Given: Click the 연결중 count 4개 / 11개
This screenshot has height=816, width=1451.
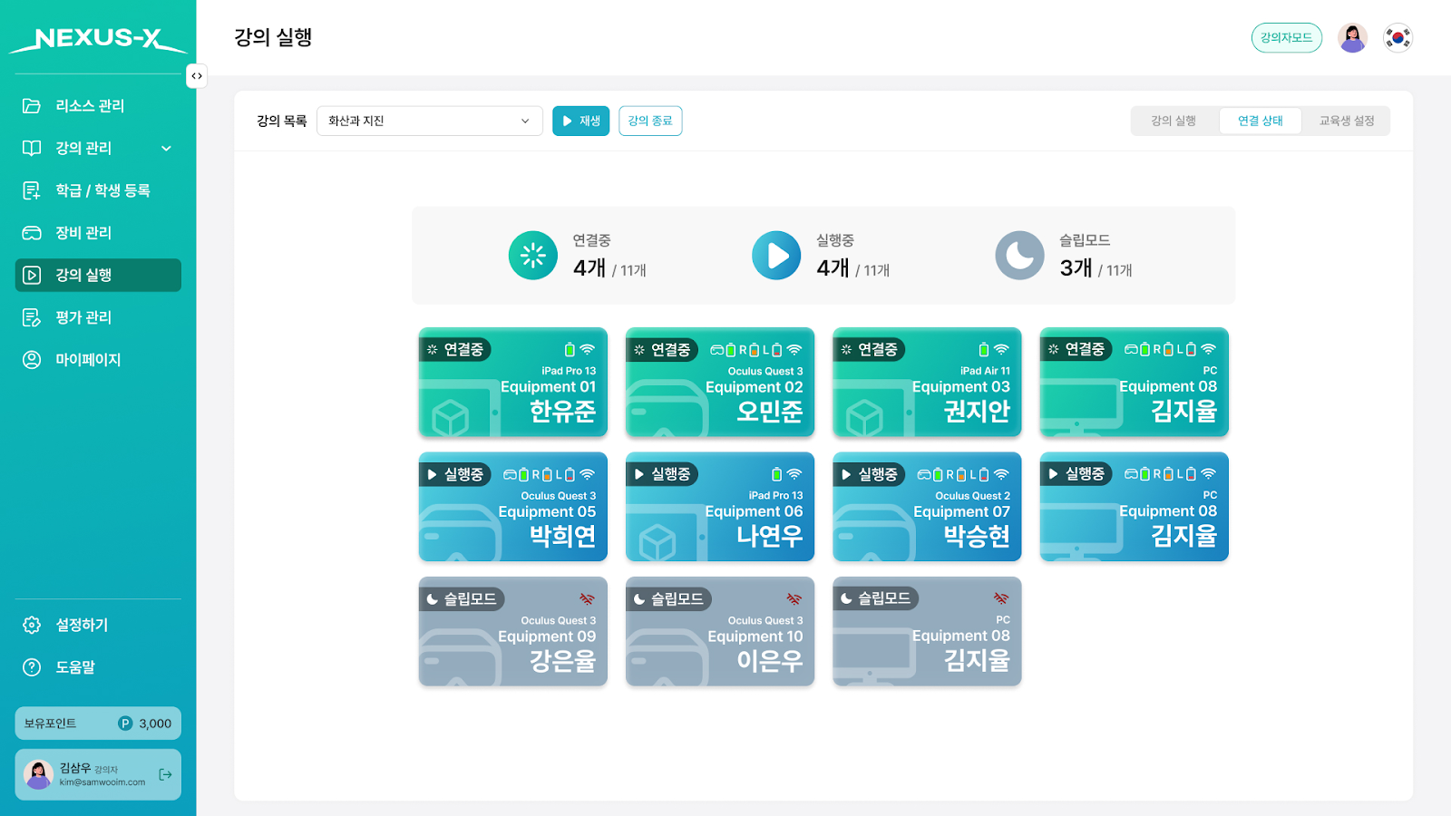Looking at the screenshot, I should tap(609, 268).
